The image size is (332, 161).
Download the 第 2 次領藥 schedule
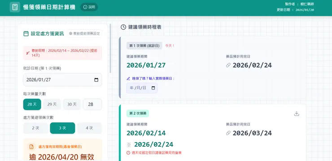(x=297, y=114)
